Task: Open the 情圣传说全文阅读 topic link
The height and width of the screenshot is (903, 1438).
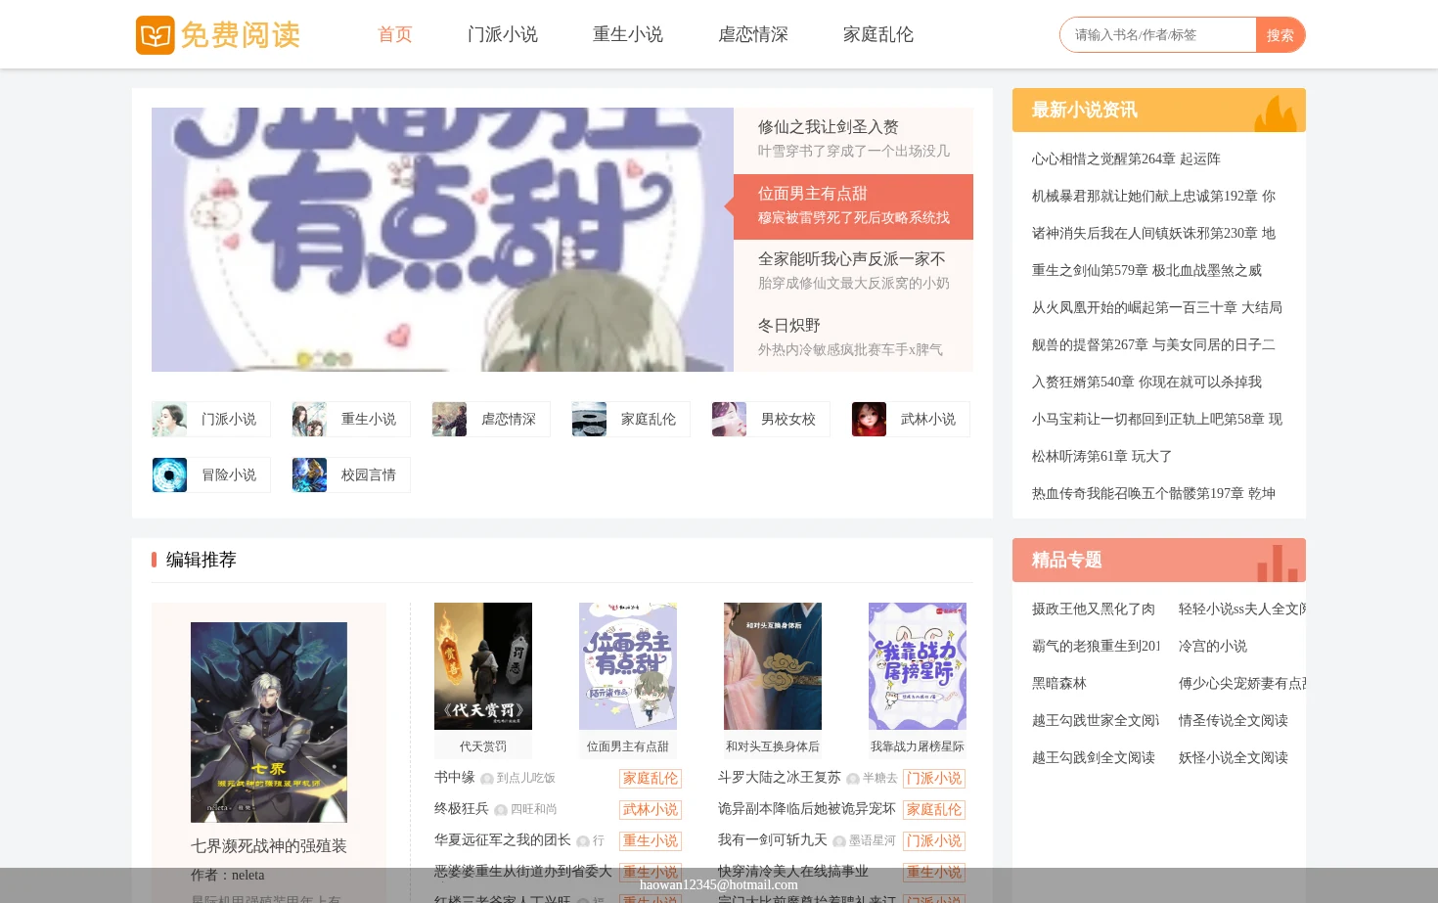Action: (1234, 720)
